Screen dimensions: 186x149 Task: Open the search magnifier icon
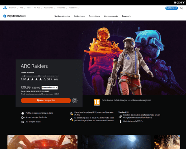click(181, 8)
